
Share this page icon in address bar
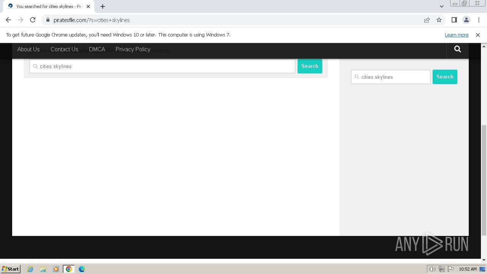(x=427, y=20)
